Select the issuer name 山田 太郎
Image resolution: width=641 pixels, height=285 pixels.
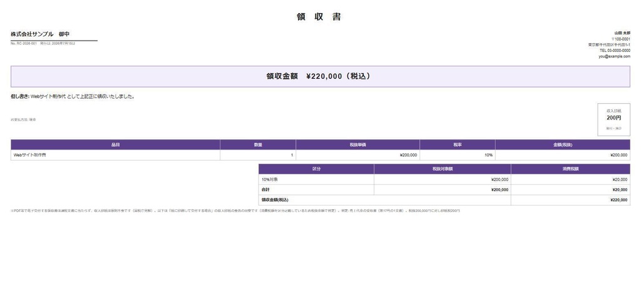[622, 33]
